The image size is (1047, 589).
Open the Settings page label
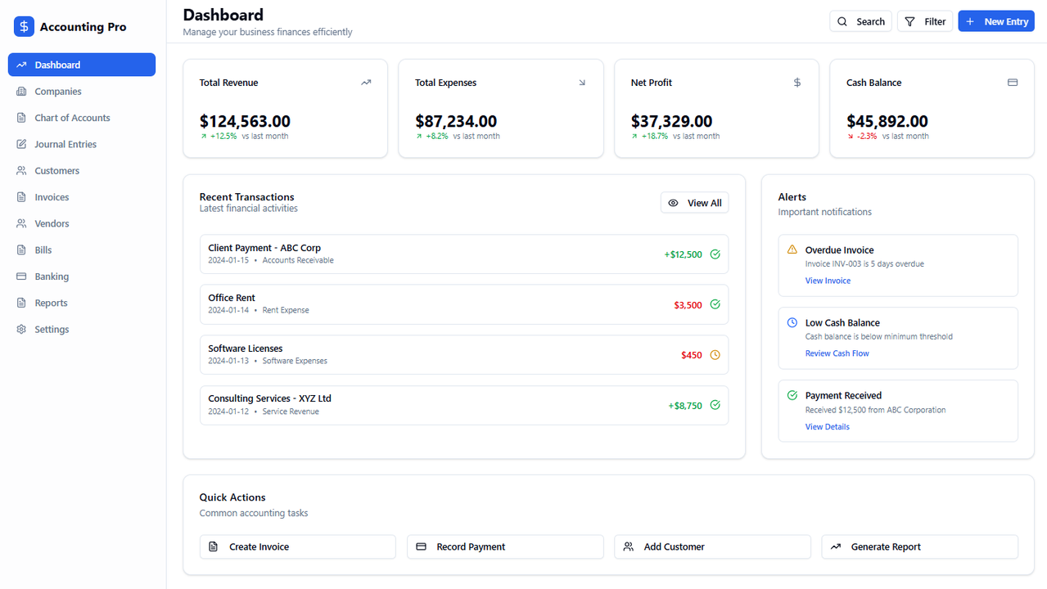pos(52,330)
